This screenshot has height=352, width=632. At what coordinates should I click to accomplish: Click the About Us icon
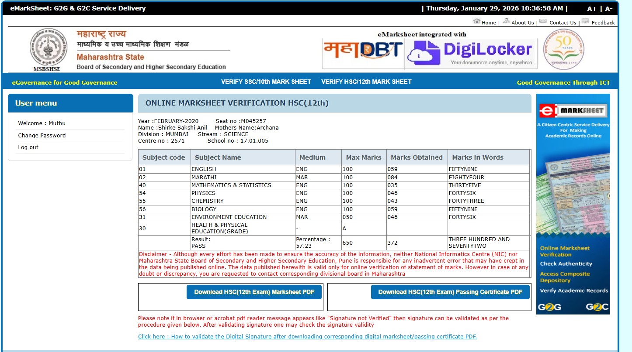[506, 21]
